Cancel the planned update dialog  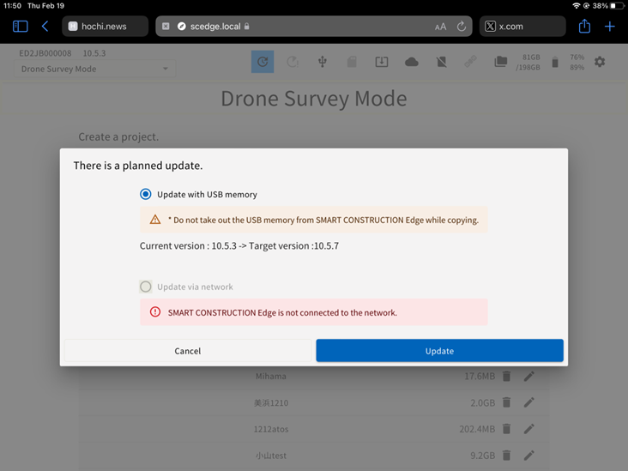(187, 351)
